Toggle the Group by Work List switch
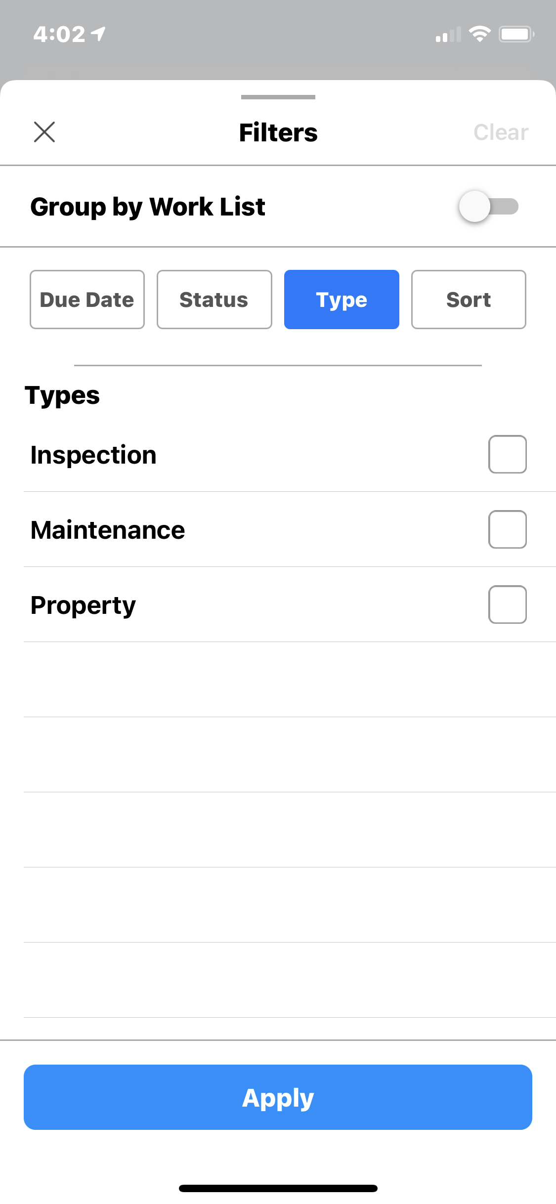The height and width of the screenshot is (1204, 556). pyautogui.click(x=488, y=207)
